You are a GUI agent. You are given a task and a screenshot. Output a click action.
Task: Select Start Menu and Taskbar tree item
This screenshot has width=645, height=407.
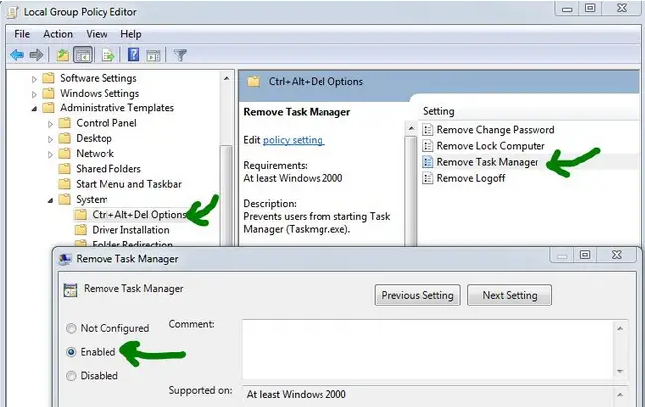pyautogui.click(x=128, y=184)
